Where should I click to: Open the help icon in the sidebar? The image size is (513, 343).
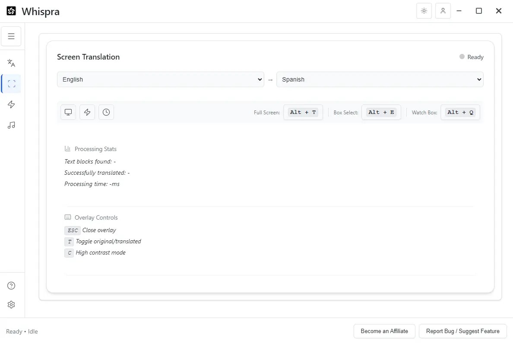coord(11,285)
